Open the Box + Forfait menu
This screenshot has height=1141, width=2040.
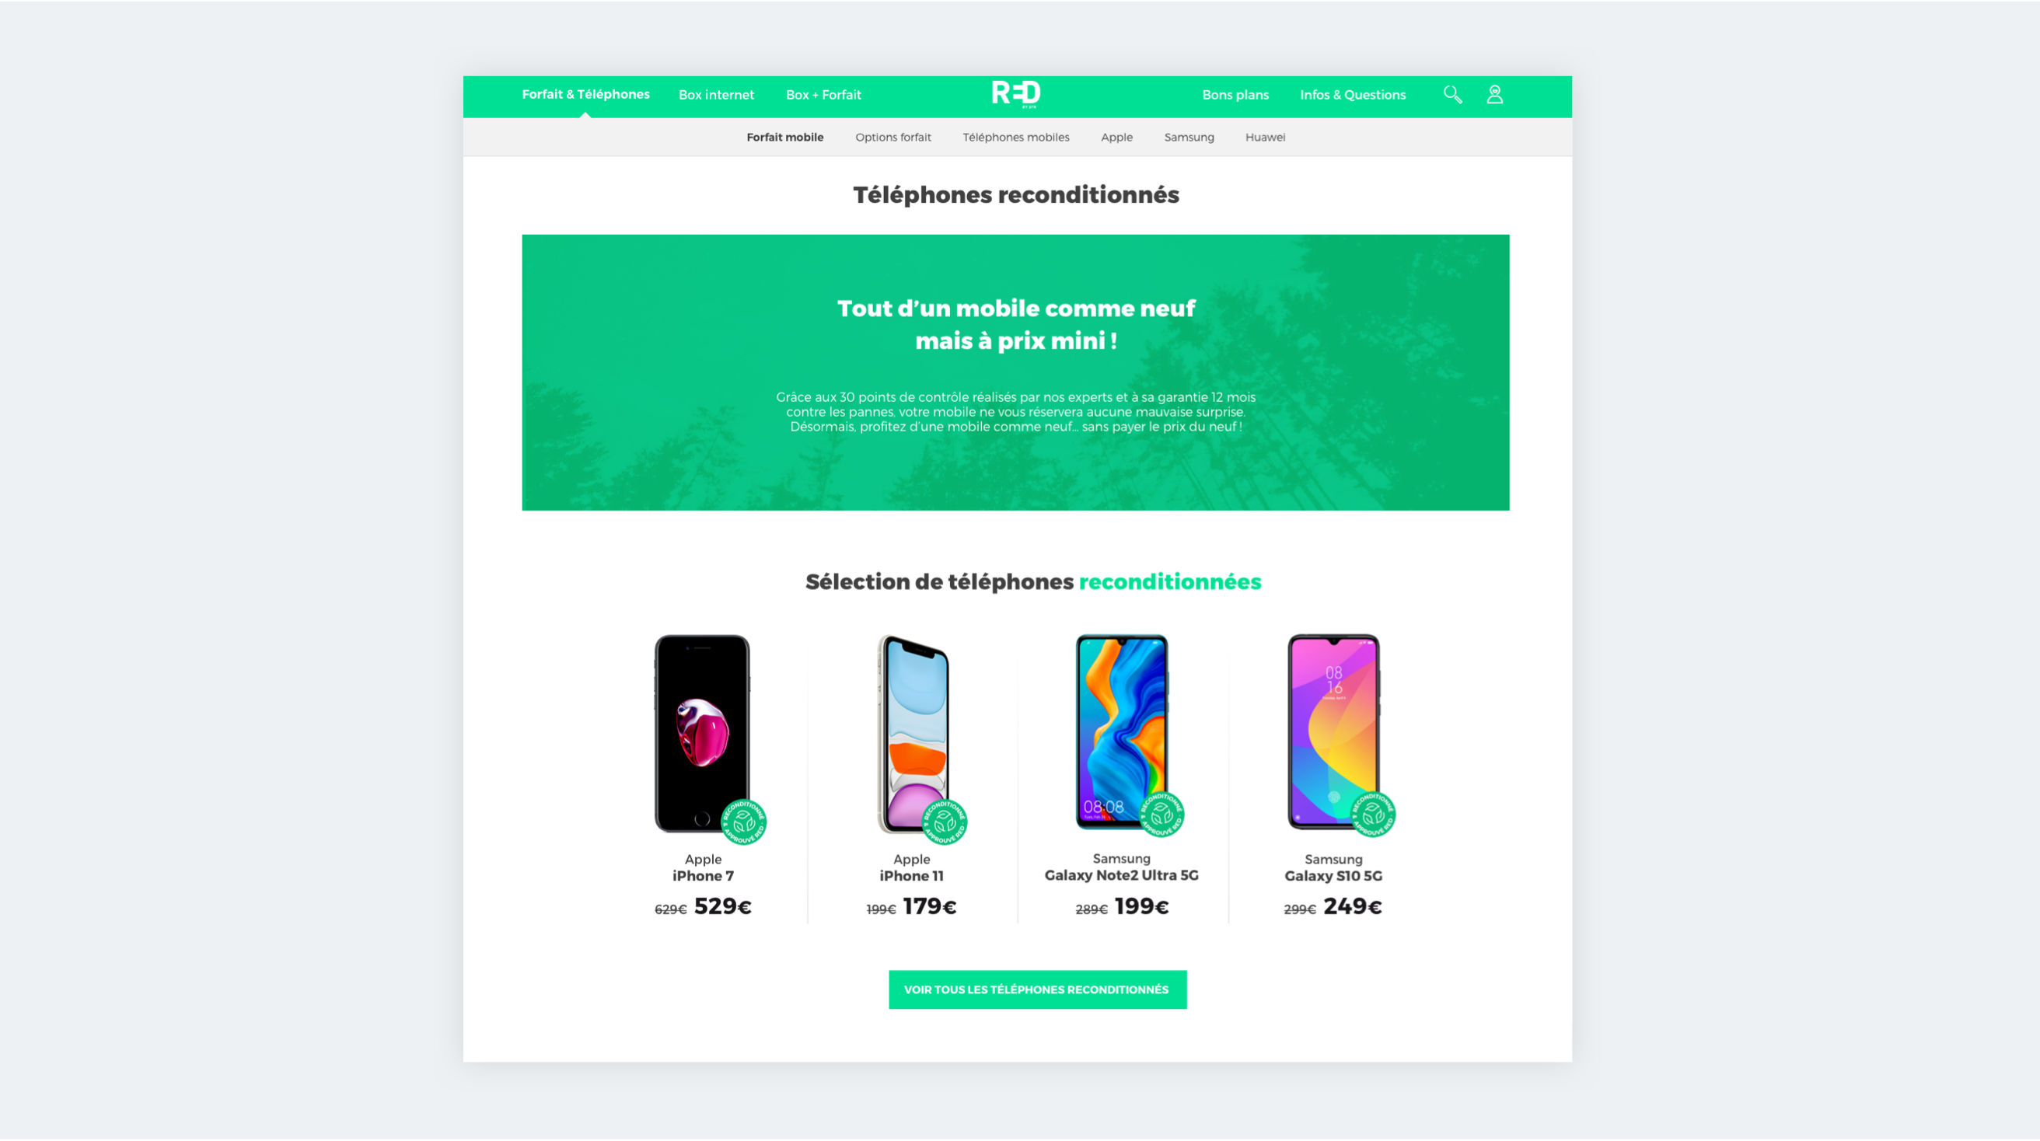[x=823, y=95]
